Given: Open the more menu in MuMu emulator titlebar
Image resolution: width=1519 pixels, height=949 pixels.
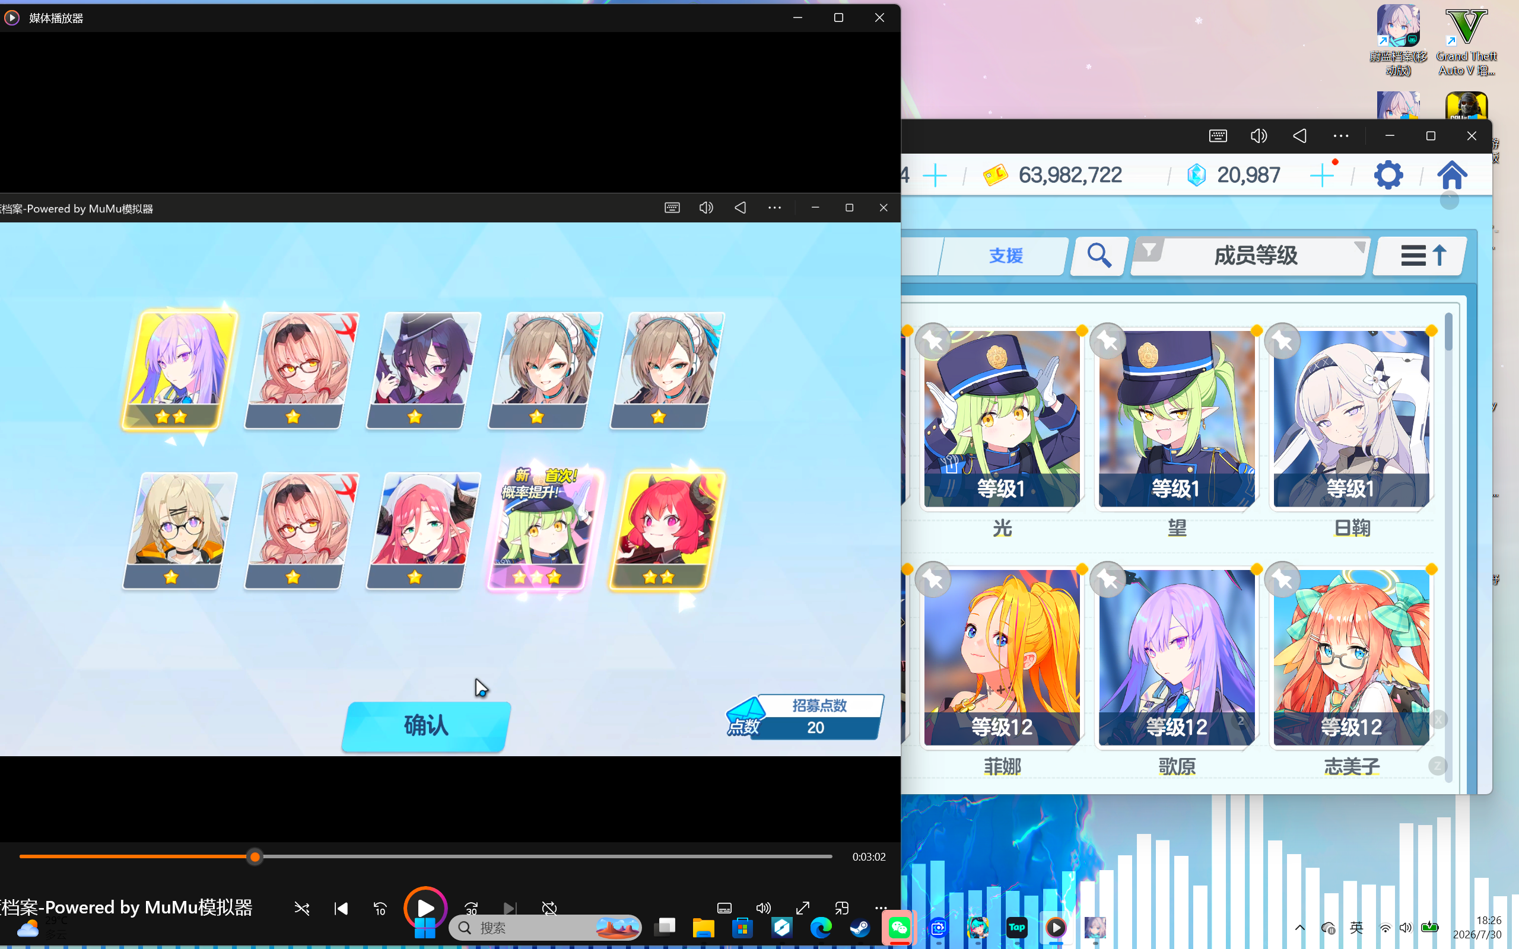Looking at the screenshot, I should pyautogui.click(x=1341, y=136).
